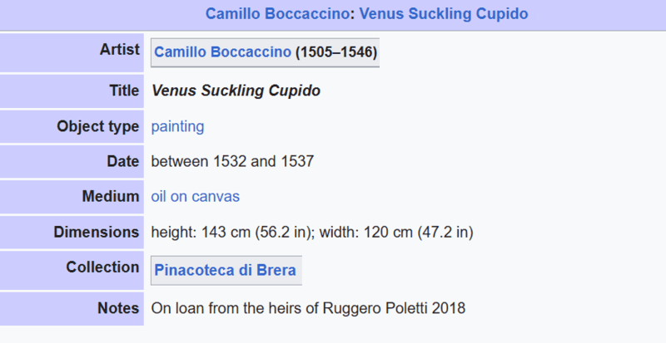Follow the 'oil on canvas' medium link

(x=195, y=197)
